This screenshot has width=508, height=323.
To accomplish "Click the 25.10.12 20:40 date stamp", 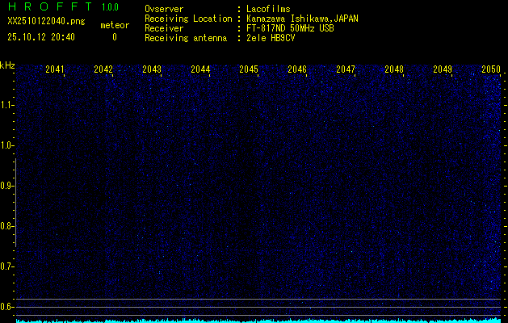I will 41,37.
